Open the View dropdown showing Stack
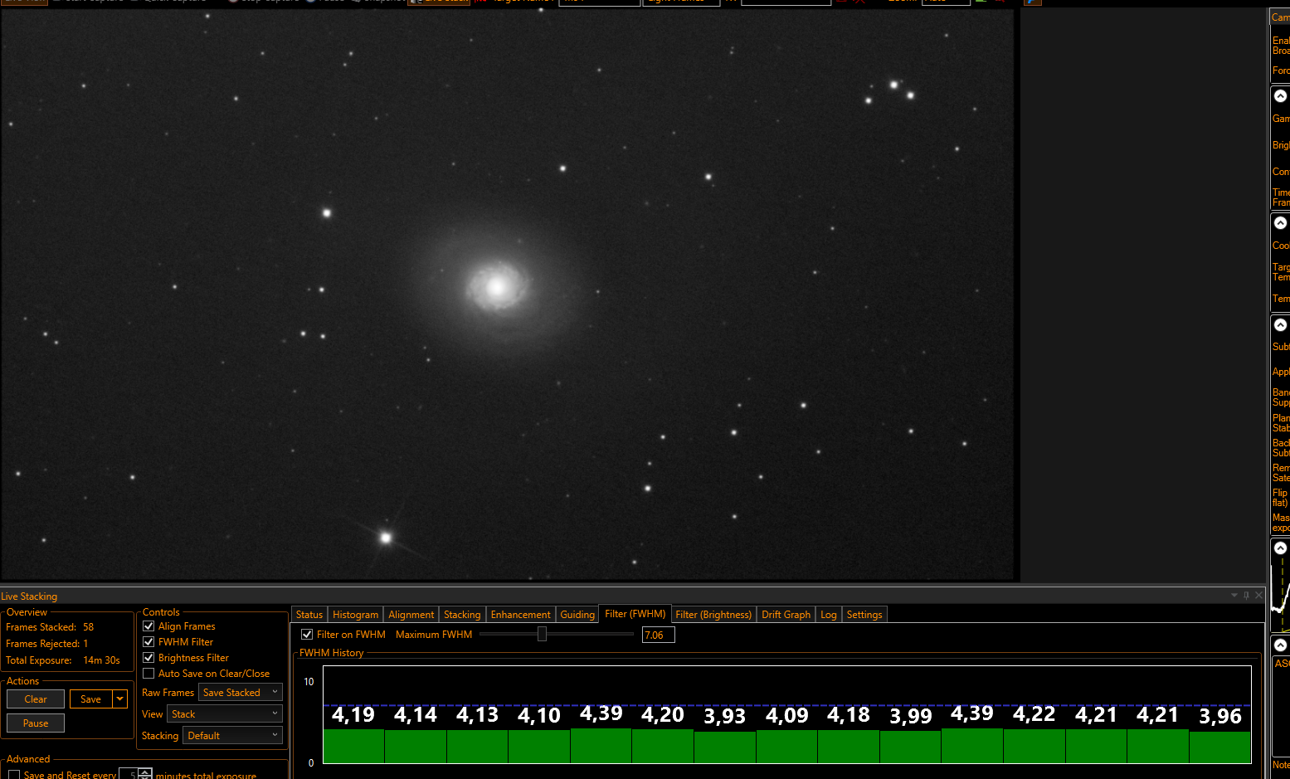Image resolution: width=1290 pixels, height=779 pixels. pyautogui.click(x=225, y=714)
